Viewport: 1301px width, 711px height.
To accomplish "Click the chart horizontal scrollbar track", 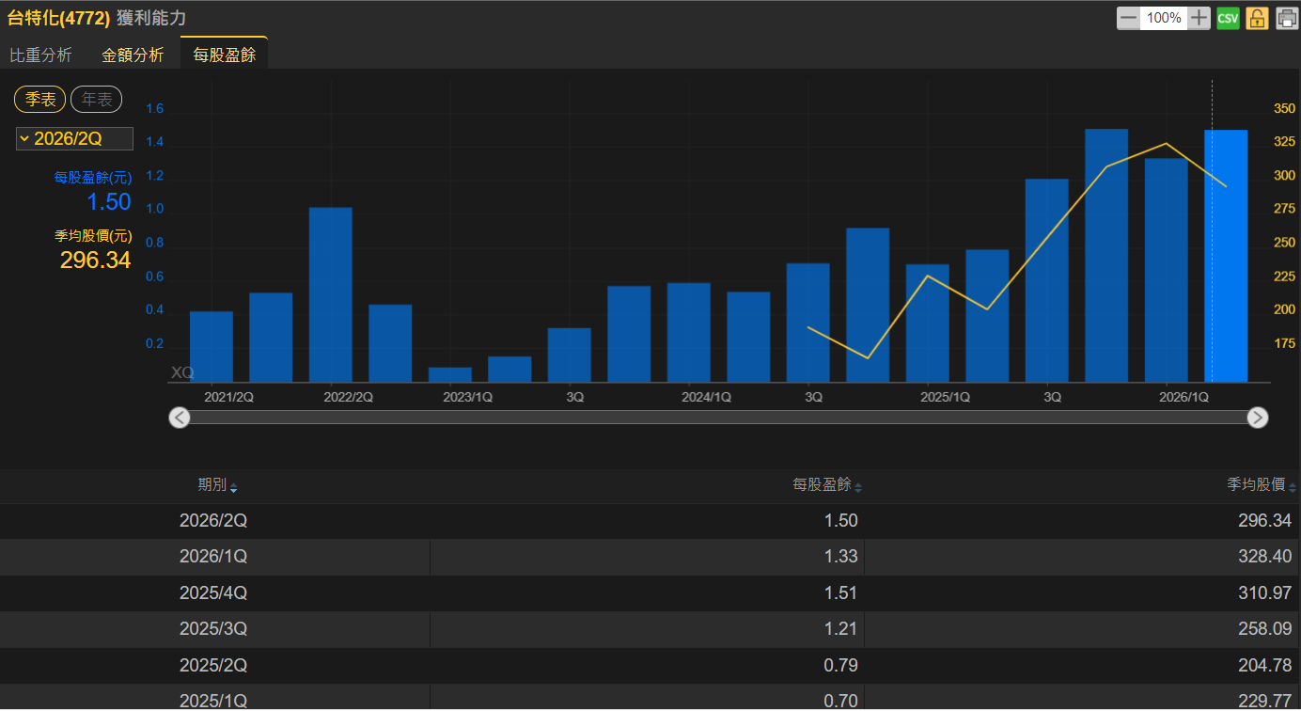I will (718, 418).
